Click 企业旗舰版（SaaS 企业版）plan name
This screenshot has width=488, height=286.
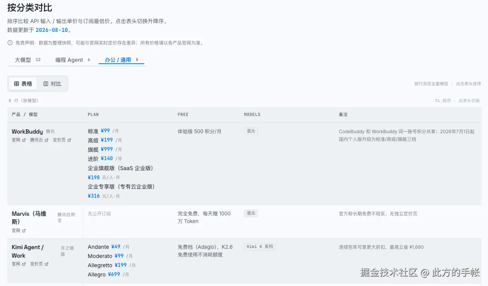pyautogui.click(x=120, y=168)
